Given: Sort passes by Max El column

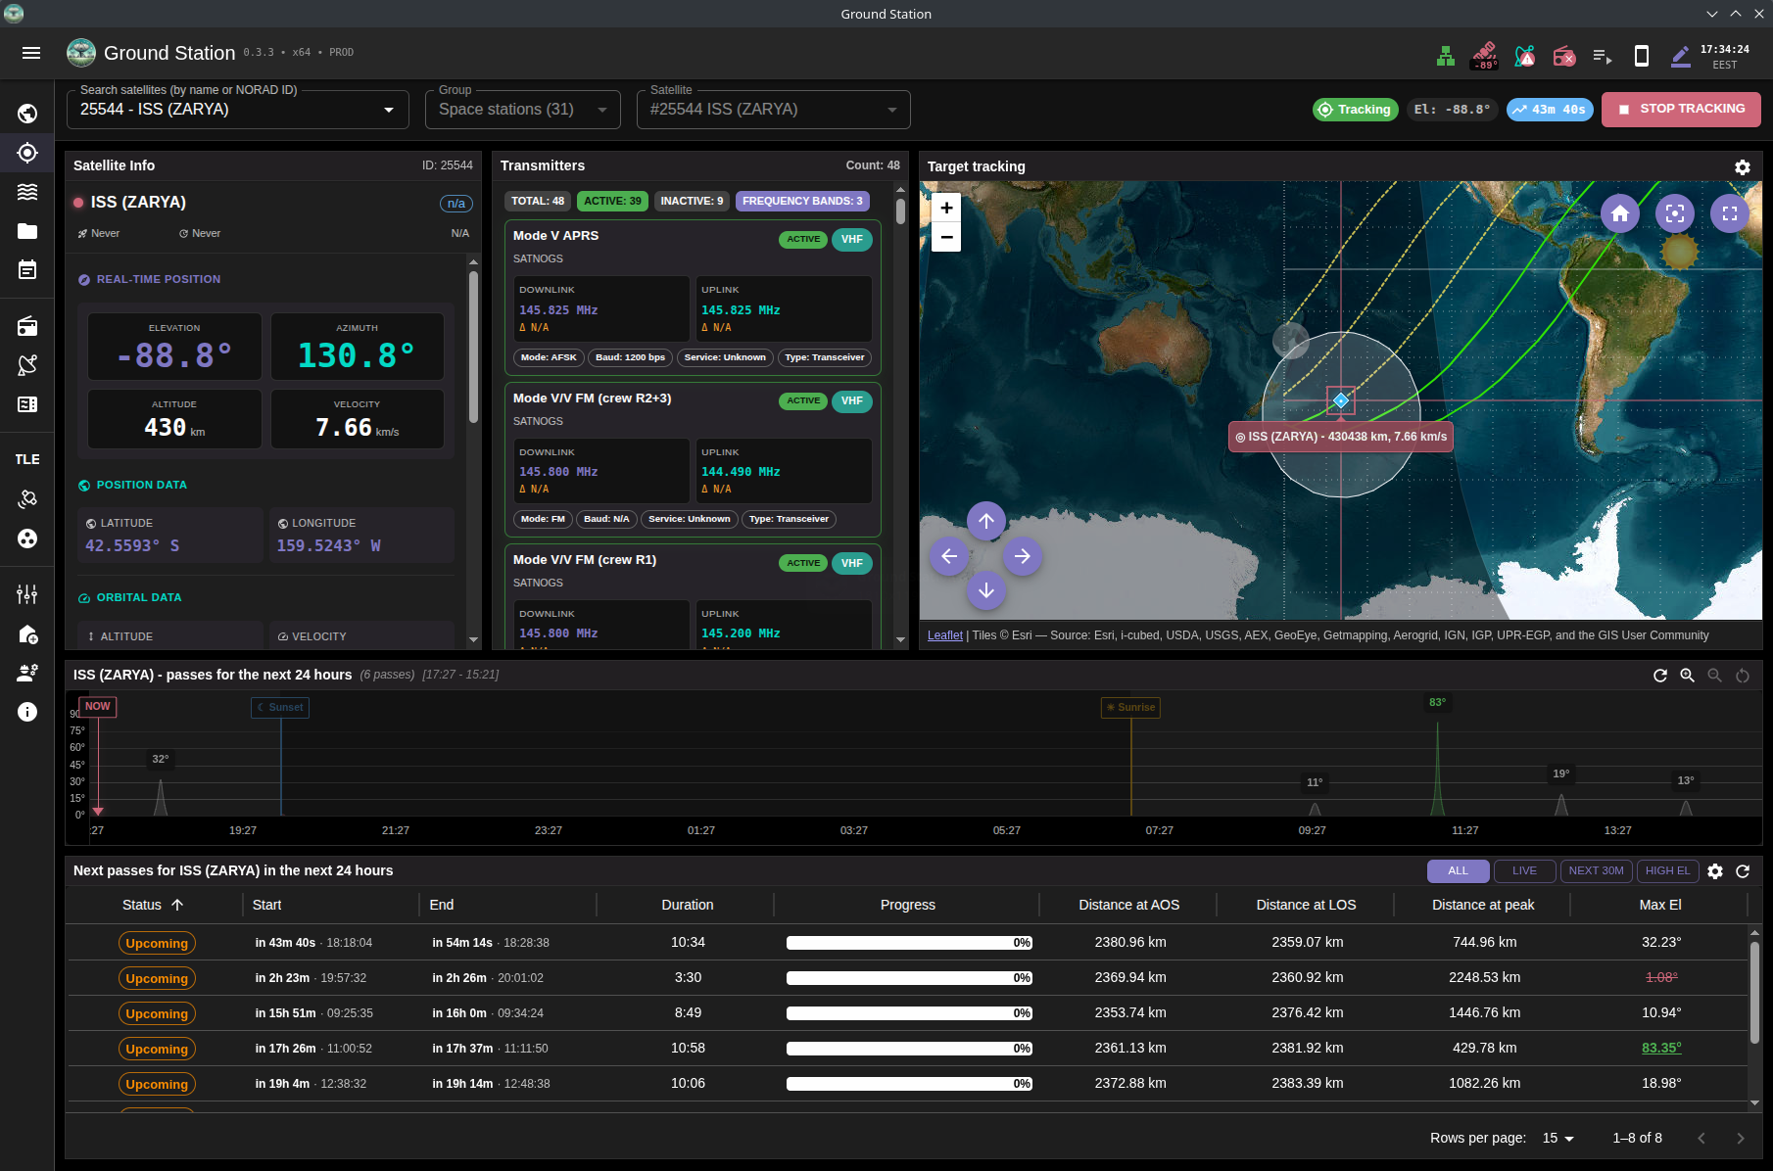Looking at the screenshot, I should tap(1659, 905).
